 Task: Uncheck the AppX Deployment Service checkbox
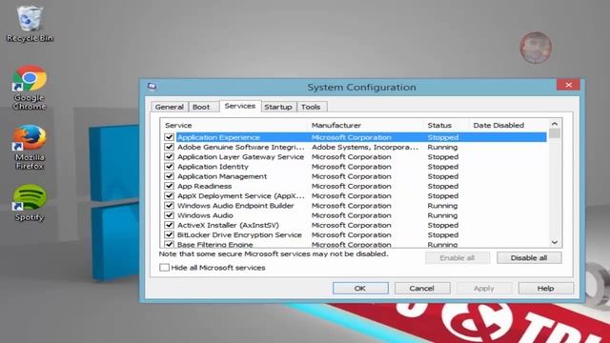pyautogui.click(x=169, y=195)
